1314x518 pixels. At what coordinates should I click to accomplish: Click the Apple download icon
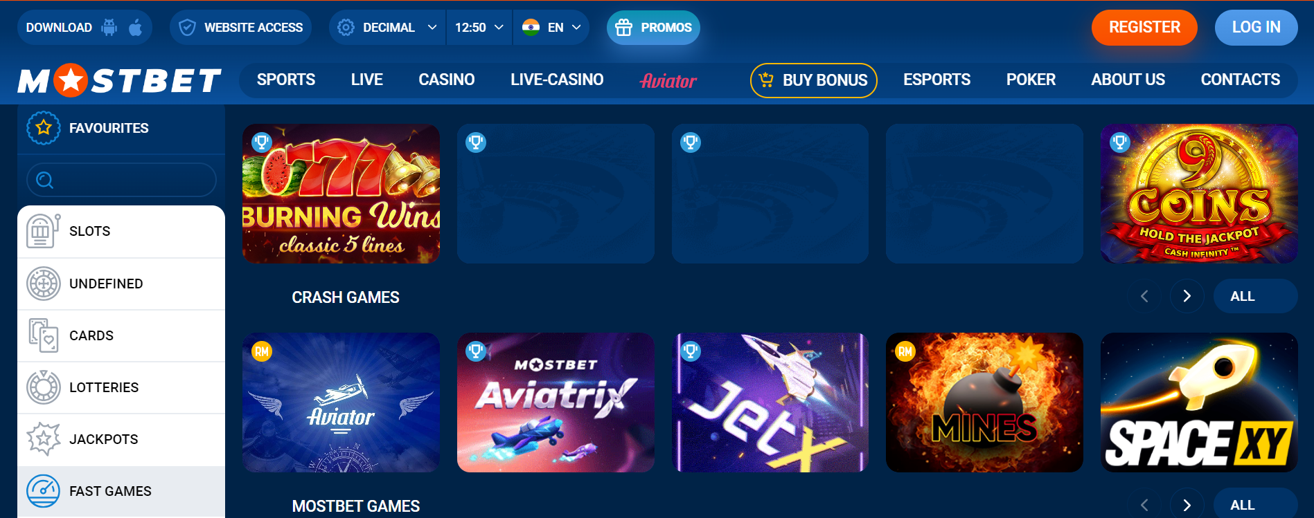pos(136,27)
